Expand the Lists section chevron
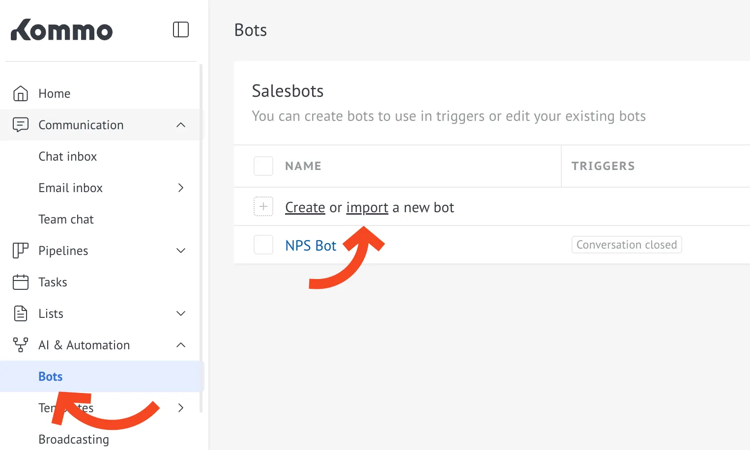The image size is (750, 450). [x=181, y=313]
